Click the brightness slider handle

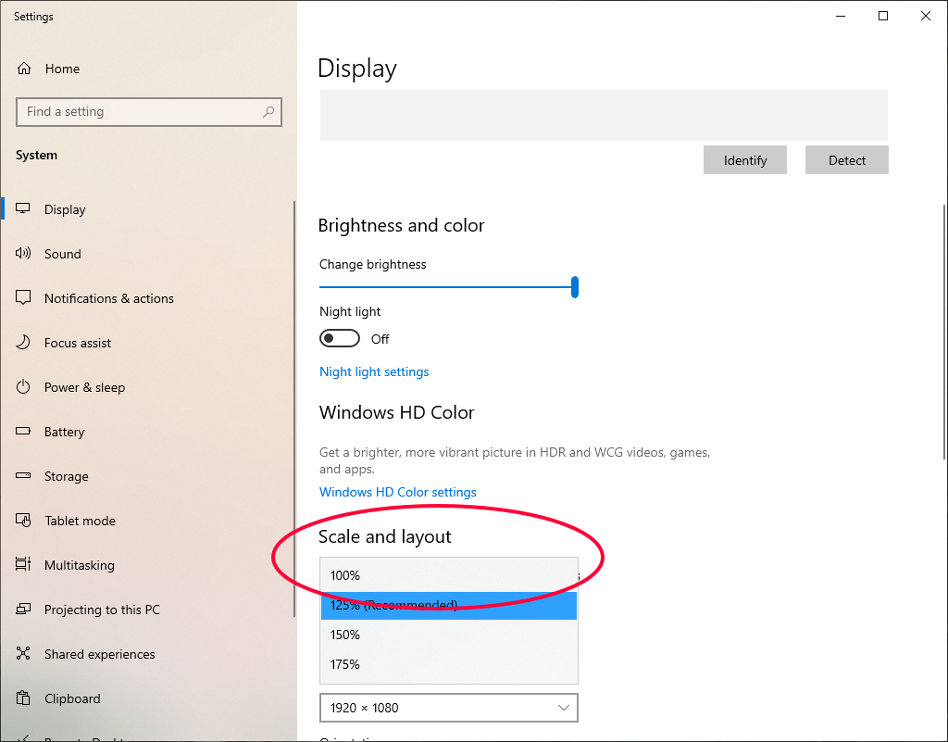575,287
